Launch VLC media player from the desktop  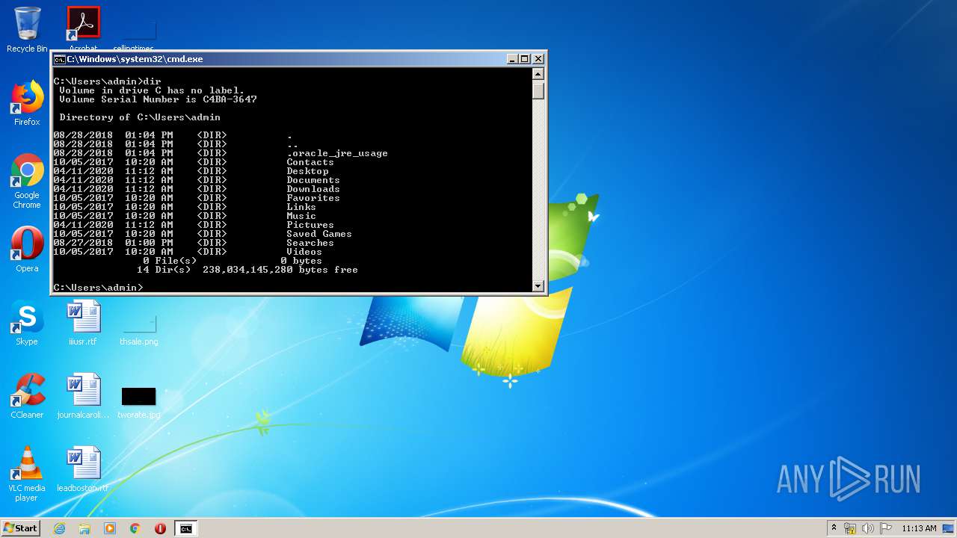(27, 474)
